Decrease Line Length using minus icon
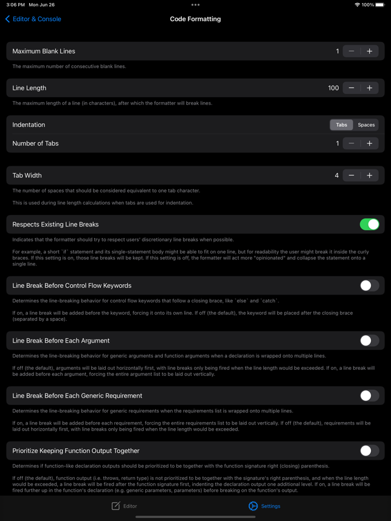Screen dimensions: 391x521 [x=351, y=88]
